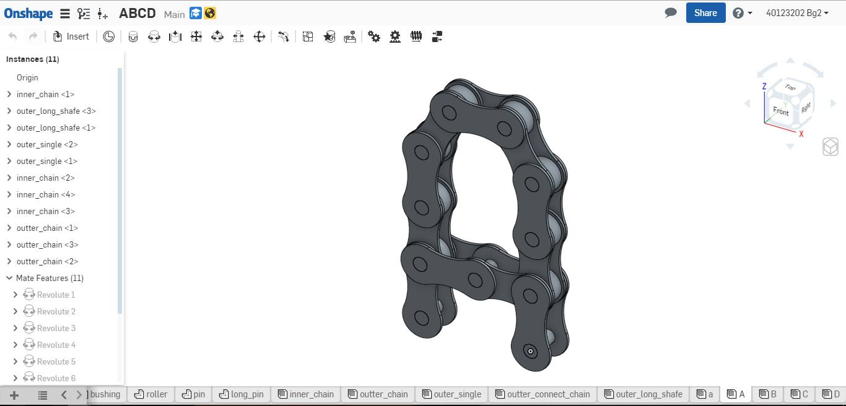This screenshot has height=406, width=846.
Task: Click the blue Share button
Action: 705,13
